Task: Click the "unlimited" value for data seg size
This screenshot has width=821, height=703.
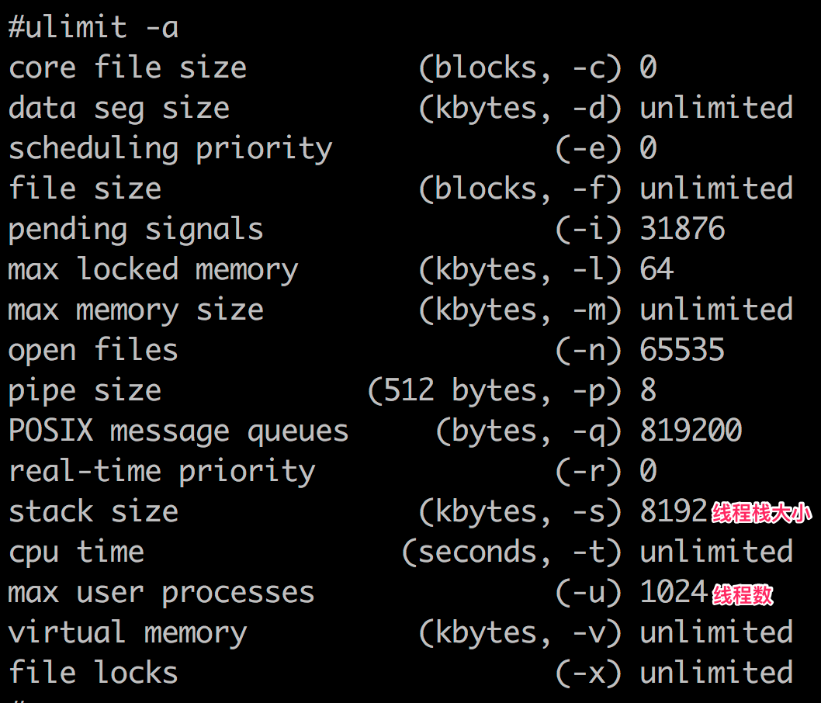Action: 715,109
